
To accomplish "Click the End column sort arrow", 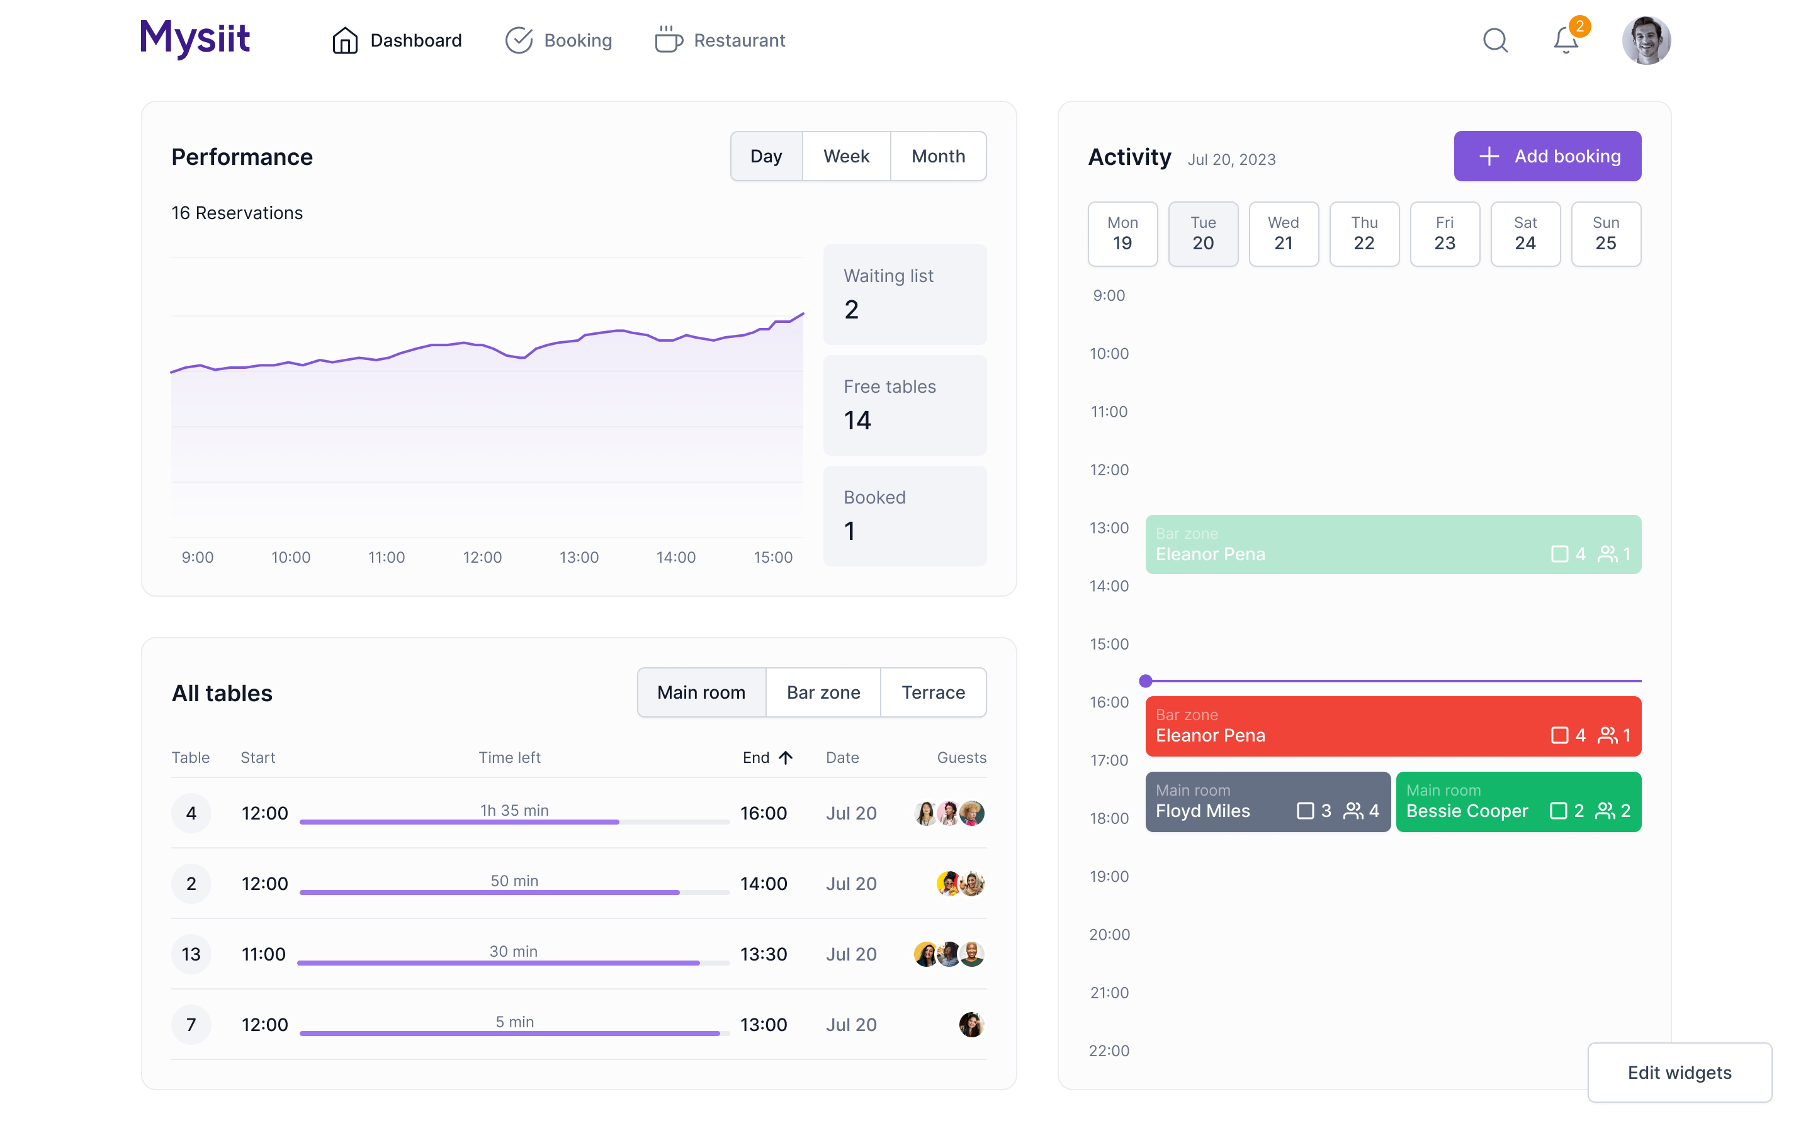I will click(785, 758).
